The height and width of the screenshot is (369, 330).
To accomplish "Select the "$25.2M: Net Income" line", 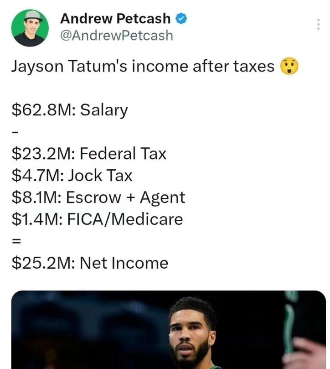I will [x=90, y=263].
